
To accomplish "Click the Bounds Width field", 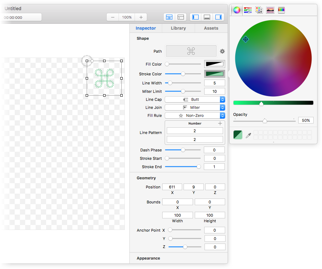I will (177, 215).
